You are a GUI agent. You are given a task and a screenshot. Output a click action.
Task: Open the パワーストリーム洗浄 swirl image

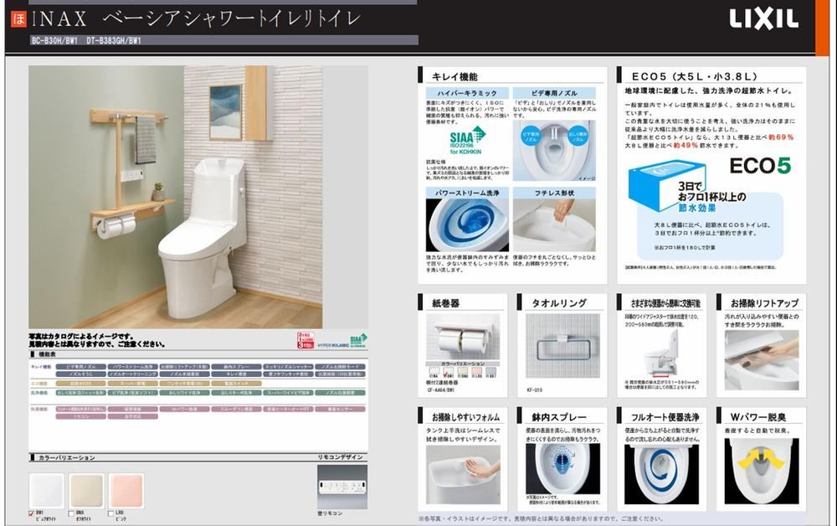[x=467, y=224]
